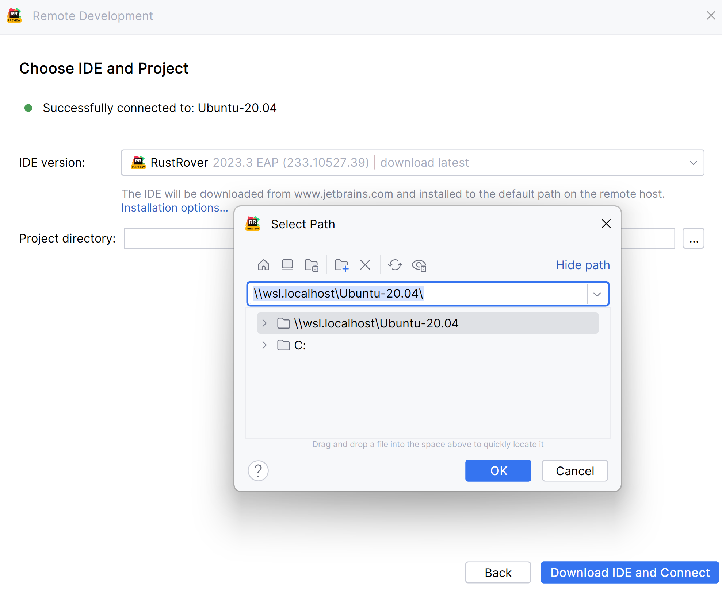Cancel the Select Path dialog
The width and height of the screenshot is (722, 597).
pos(574,470)
